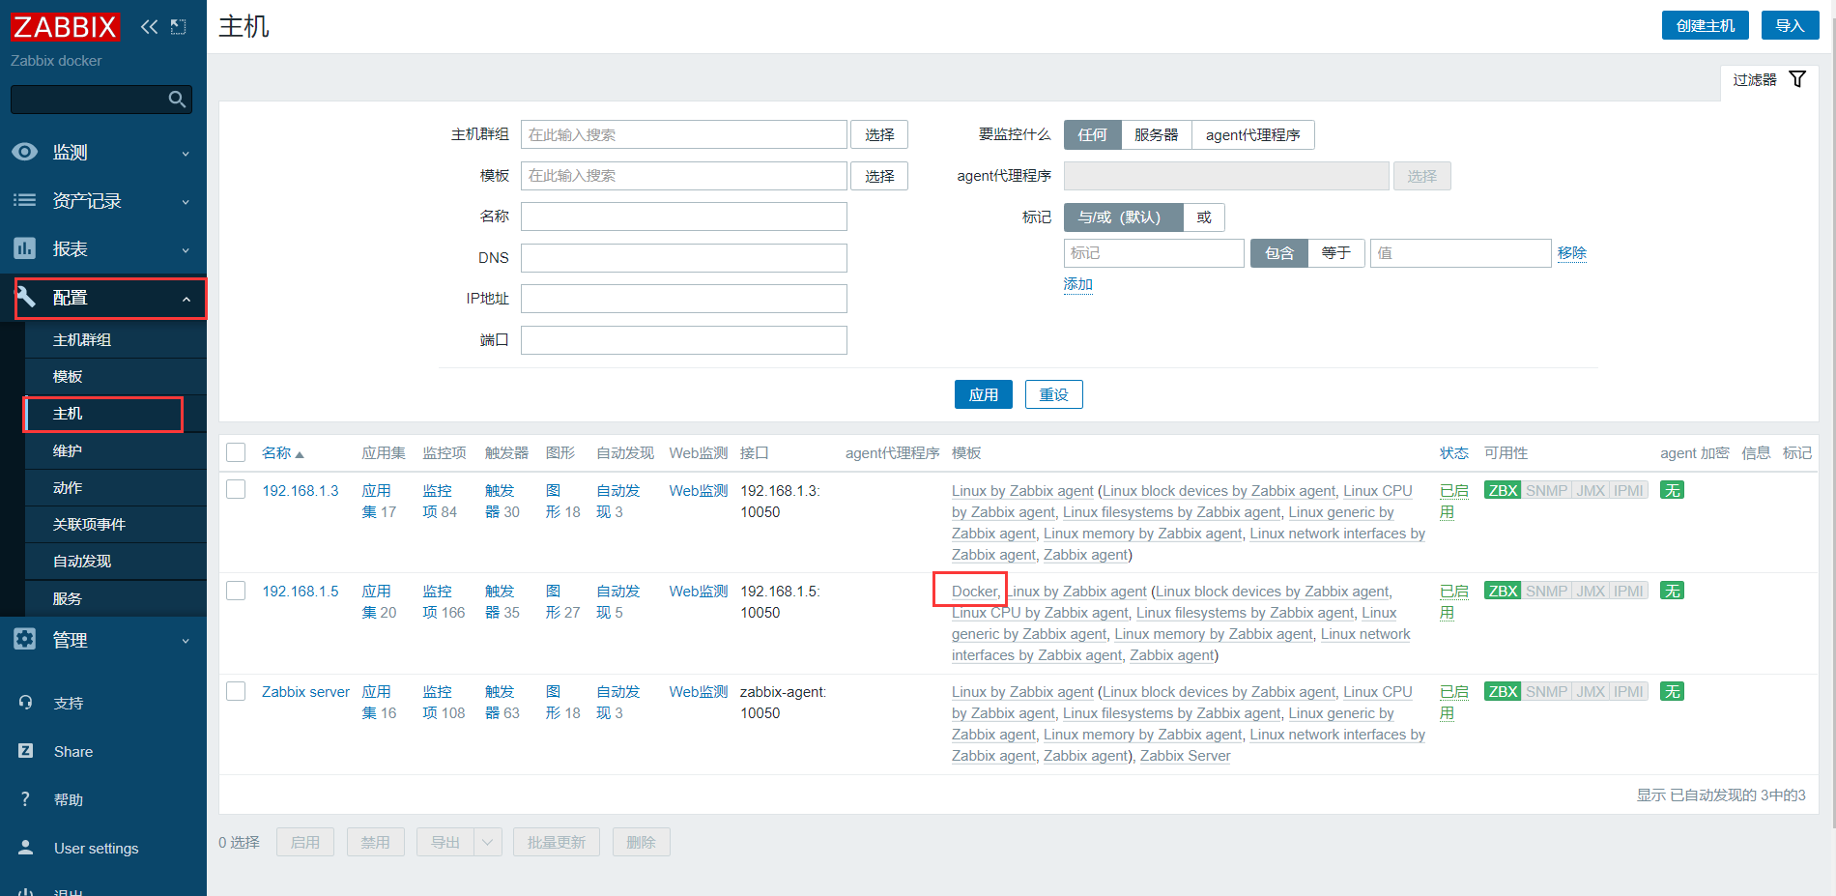
Task: Open the User settings person icon
Action: [24, 848]
